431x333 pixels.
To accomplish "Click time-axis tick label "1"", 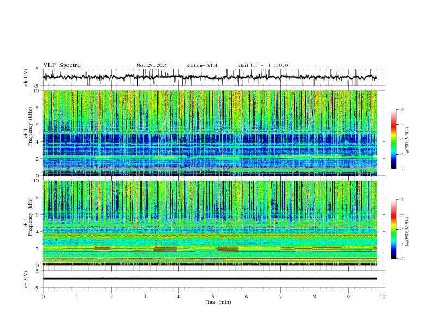I will (x=77, y=297).
